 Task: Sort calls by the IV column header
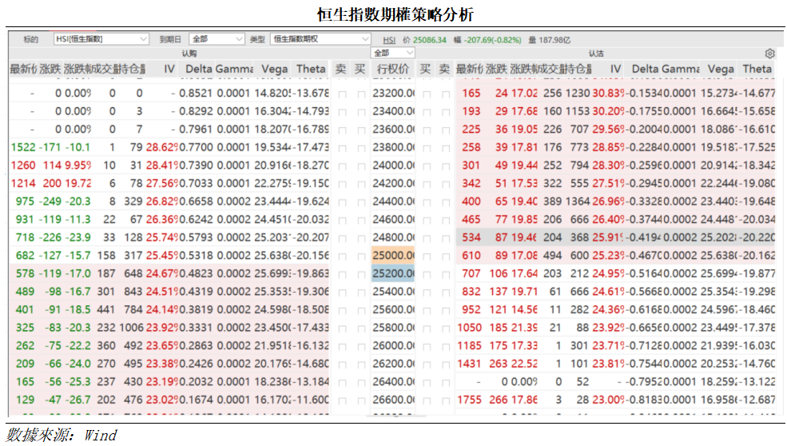(x=169, y=69)
